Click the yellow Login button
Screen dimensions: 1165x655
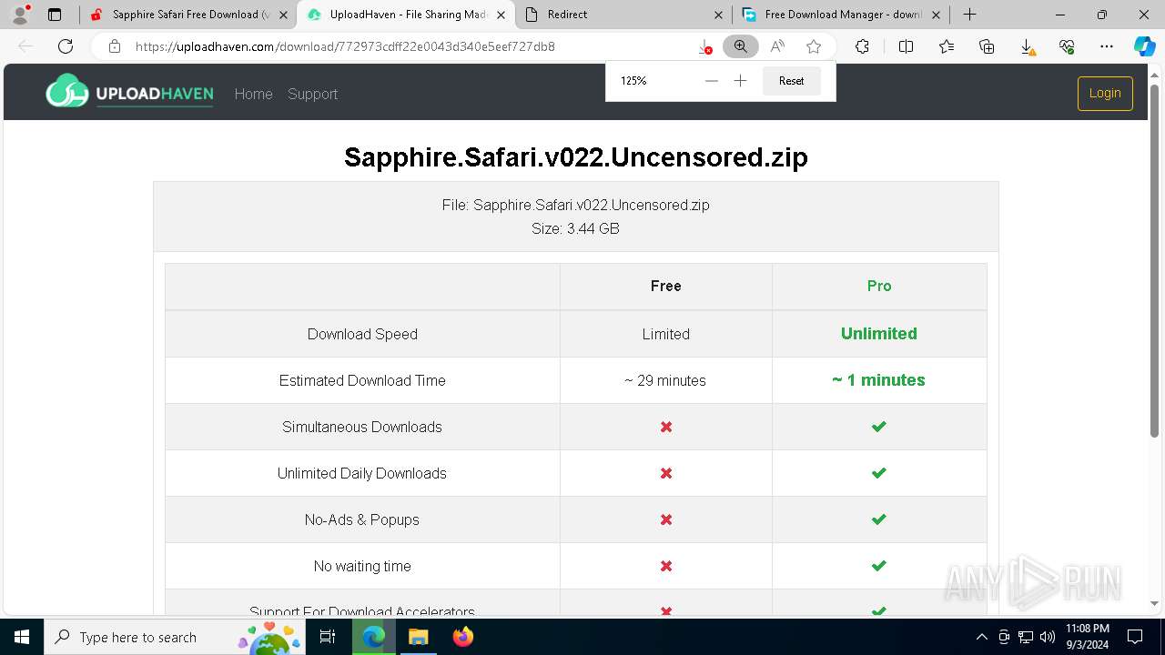point(1105,93)
